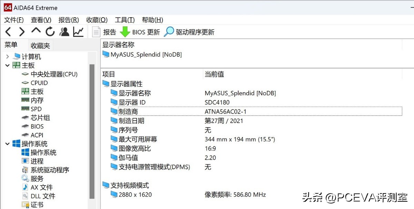
Task: Collapse the 操作系统 tree node
Action: (x=7, y=144)
